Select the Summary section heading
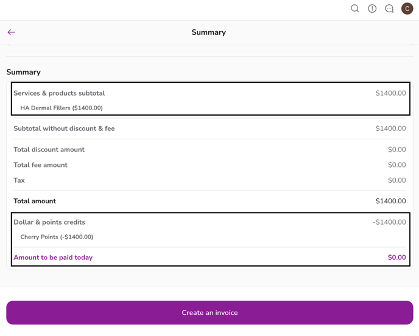The image size is (419, 336). click(23, 72)
